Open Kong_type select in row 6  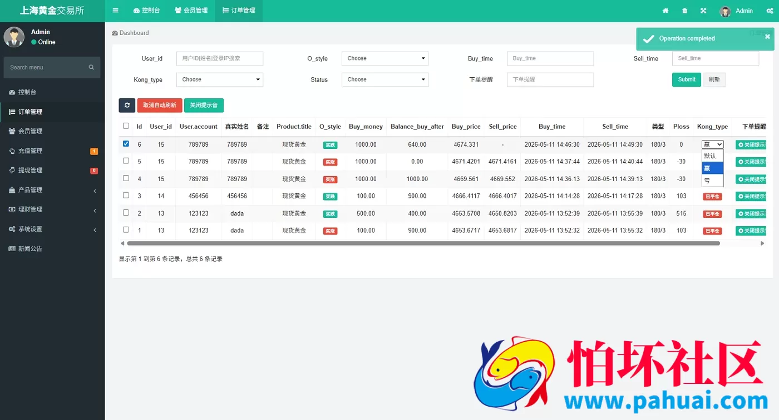click(x=712, y=144)
